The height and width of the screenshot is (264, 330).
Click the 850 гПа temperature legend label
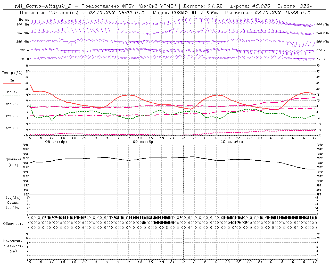tap(12, 104)
